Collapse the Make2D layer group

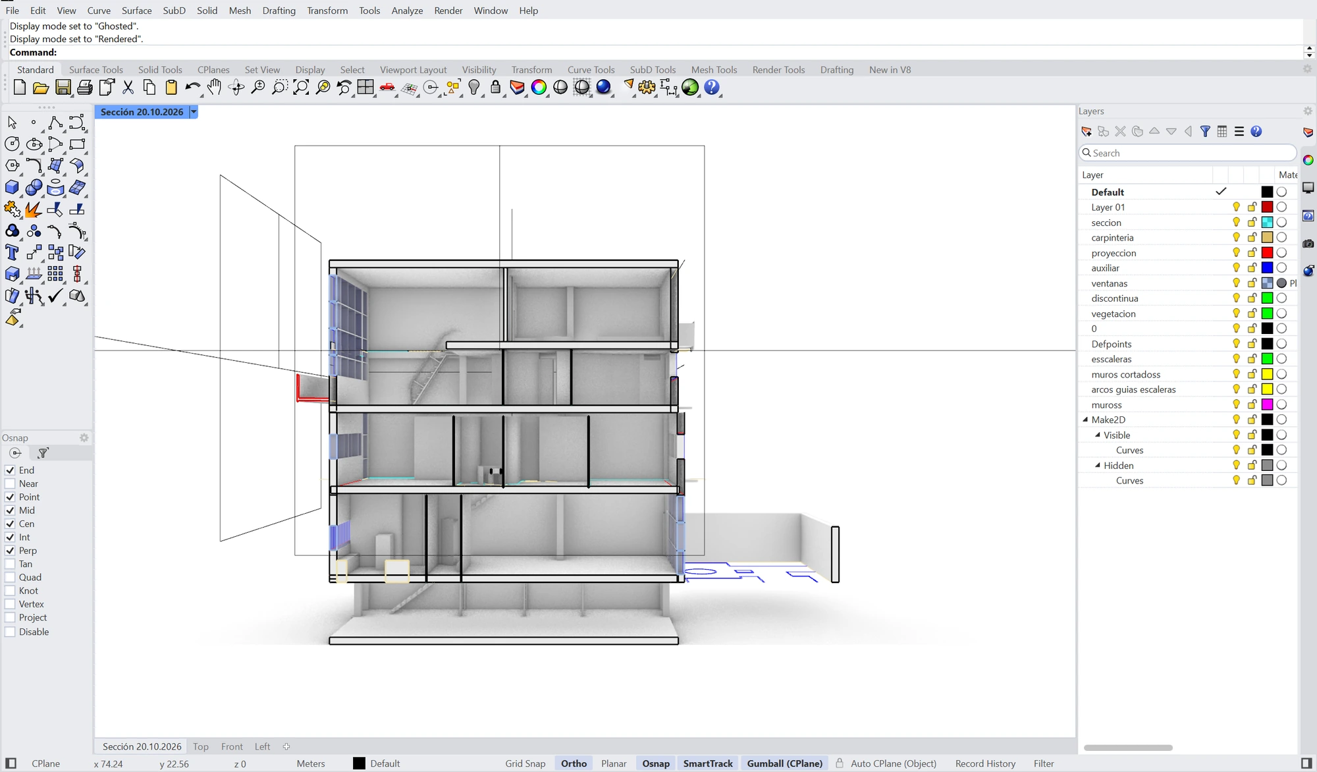click(x=1085, y=420)
